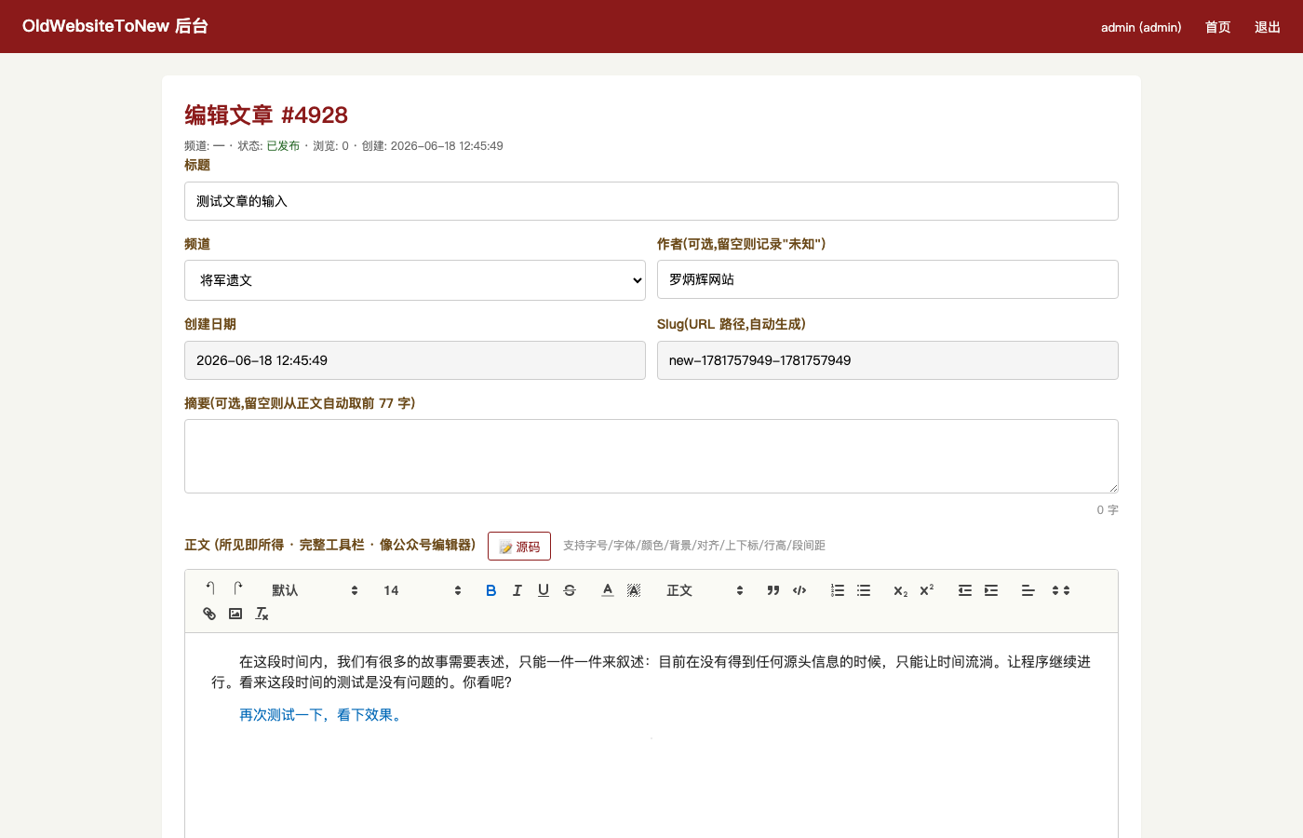Open the font family dropdown showing 默认
The image size is (1303, 838).
(x=315, y=590)
